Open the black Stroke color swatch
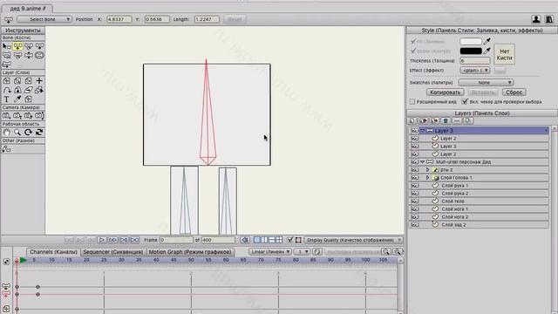The image size is (558, 314). [471, 51]
